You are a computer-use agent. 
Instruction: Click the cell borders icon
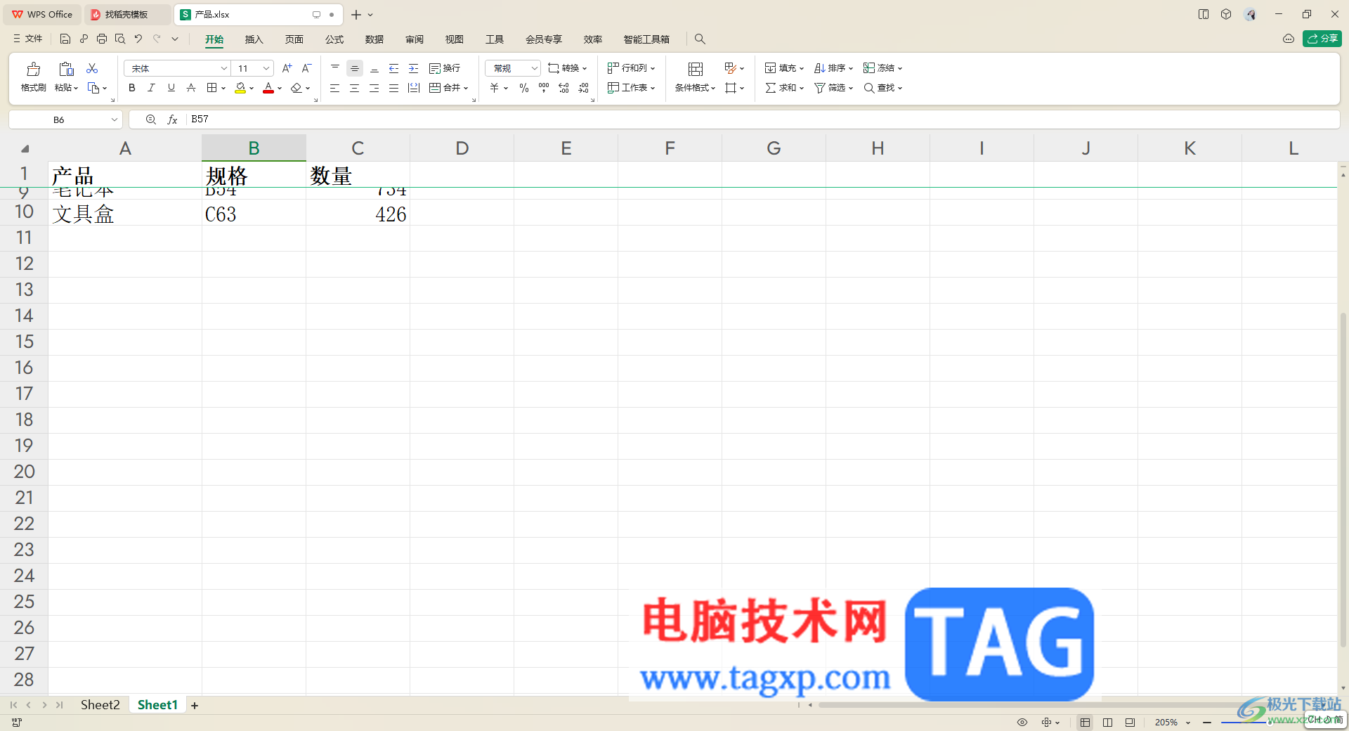211,88
